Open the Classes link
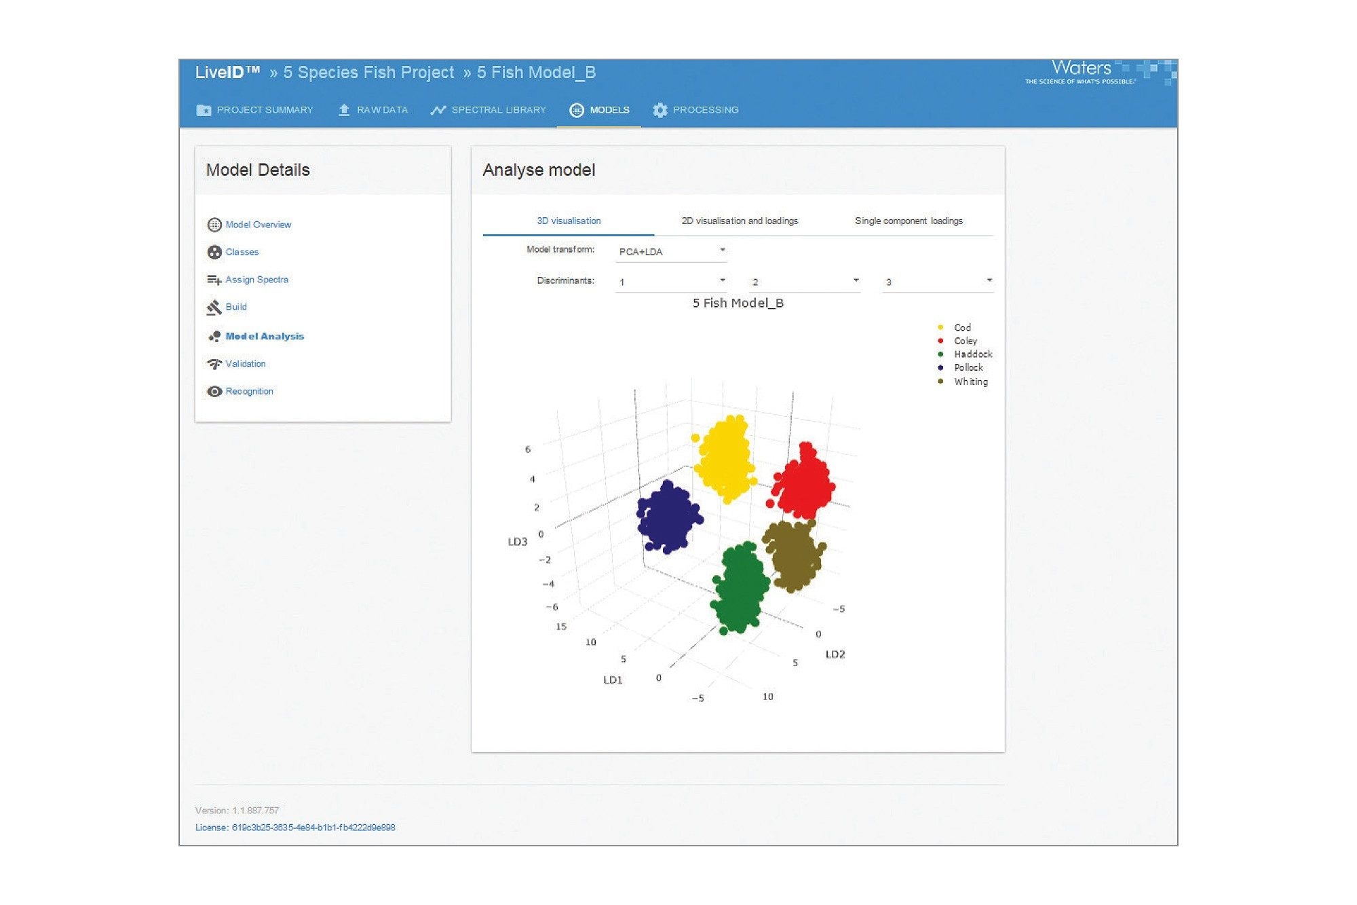This screenshot has width=1357, height=905. pos(242,252)
